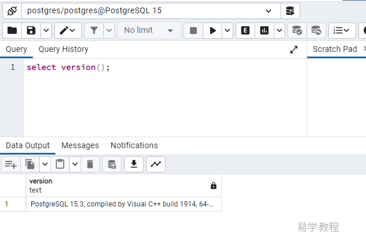
Task: Rollback the transaction
Action: (316, 31)
